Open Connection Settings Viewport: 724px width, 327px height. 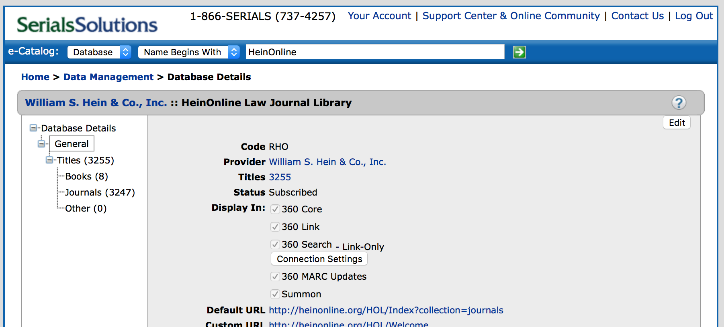[319, 259]
